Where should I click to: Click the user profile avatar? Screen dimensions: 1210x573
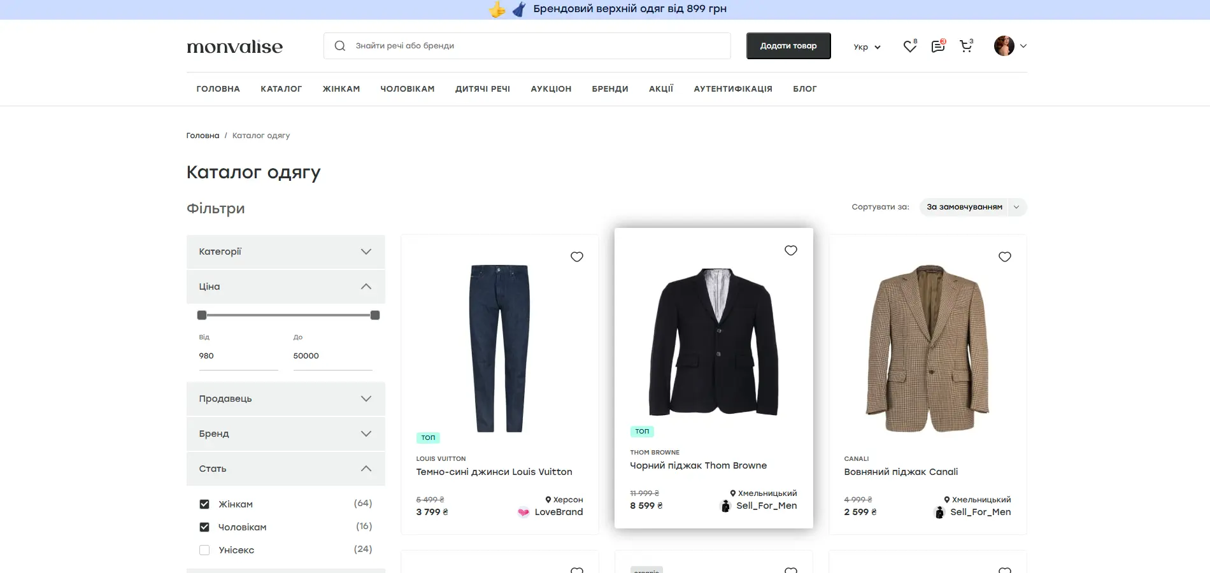1004,46
